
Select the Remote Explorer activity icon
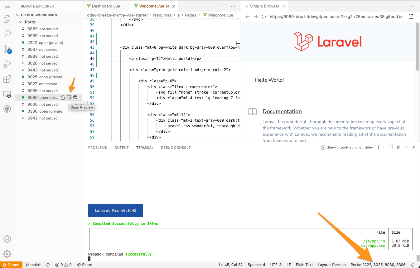point(7,94)
